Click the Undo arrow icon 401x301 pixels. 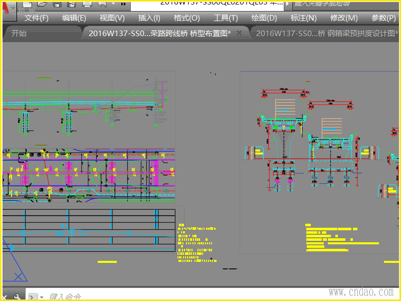(x=103, y=4)
